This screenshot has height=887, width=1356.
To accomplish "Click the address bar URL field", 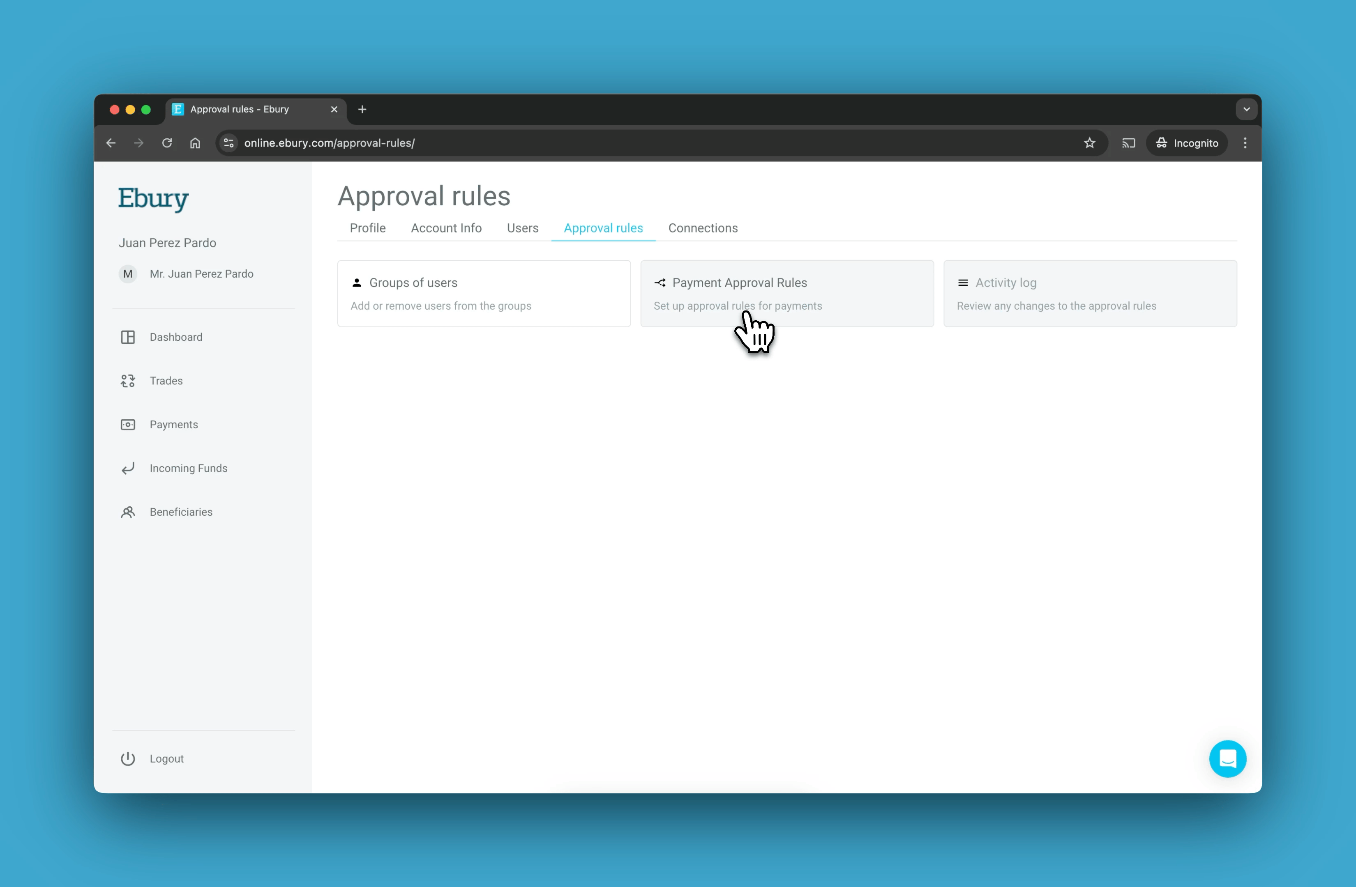I will click(x=627, y=143).
